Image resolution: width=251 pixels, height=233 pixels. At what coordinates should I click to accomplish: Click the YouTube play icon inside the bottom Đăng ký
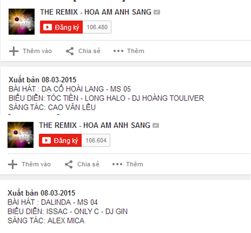[46, 141]
